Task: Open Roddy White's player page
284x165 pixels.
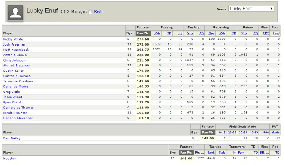Action: point(13,39)
